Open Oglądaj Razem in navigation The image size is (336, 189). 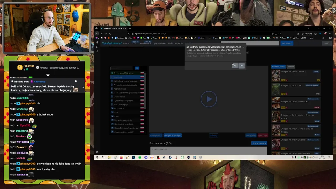tap(159, 43)
